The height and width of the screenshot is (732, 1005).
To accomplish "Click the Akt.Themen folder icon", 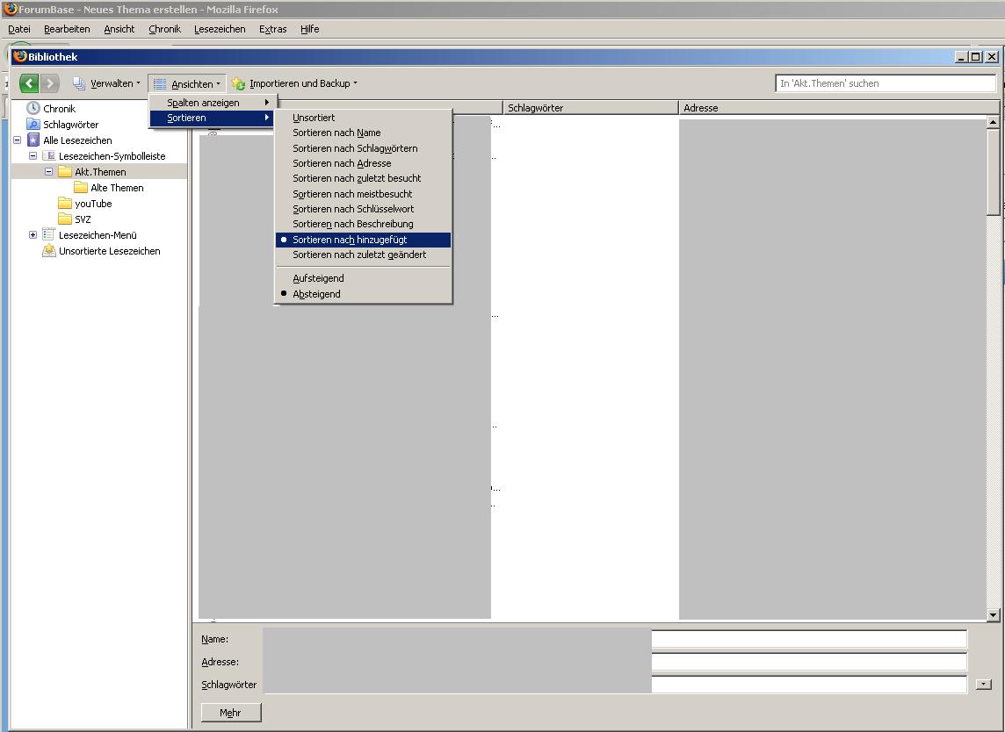I will [65, 172].
